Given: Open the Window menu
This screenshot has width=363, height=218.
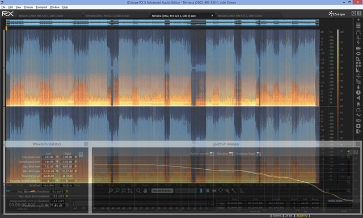Looking at the screenshot, I should (x=54, y=7).
